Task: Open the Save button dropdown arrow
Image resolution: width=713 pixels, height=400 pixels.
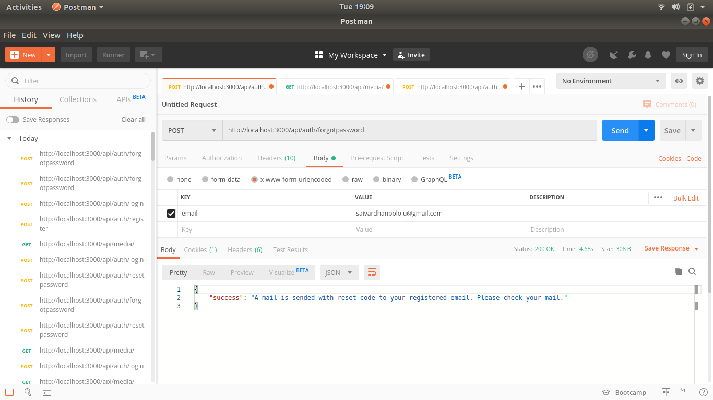Action: (693, 130)
